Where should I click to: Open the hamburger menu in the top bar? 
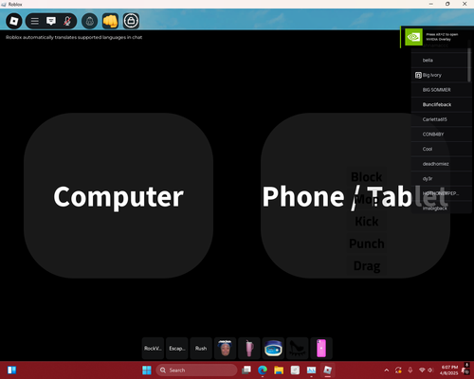click(35, 21)
